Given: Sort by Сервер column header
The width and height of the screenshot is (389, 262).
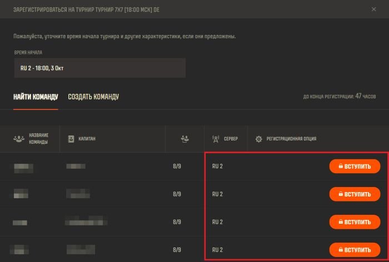Looking at the screenshot, I should (x=231, y=139).
